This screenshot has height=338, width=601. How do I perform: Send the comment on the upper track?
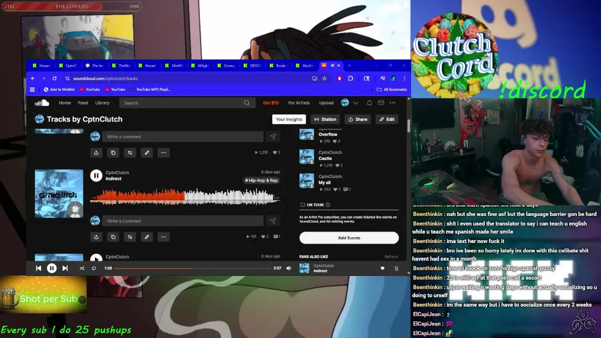(272, 137)
